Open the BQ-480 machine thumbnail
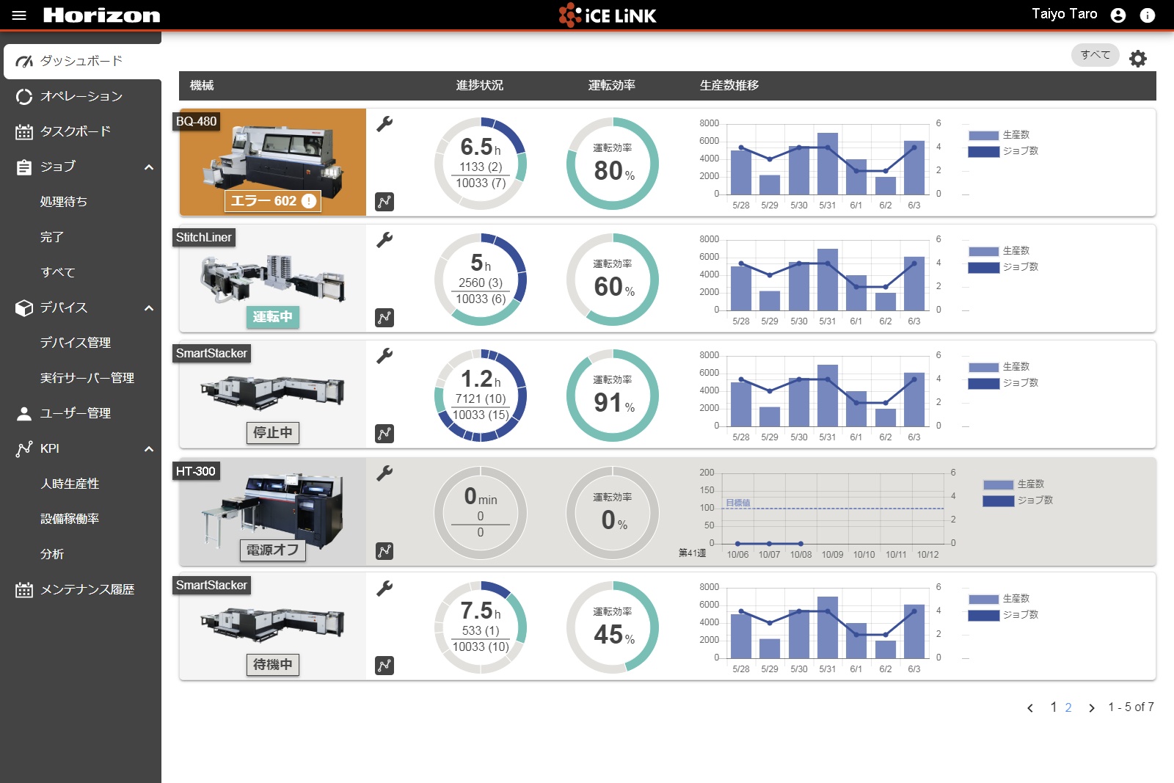Image resolution: width=1174 pixels, height=783 pixels. [273, 162]
